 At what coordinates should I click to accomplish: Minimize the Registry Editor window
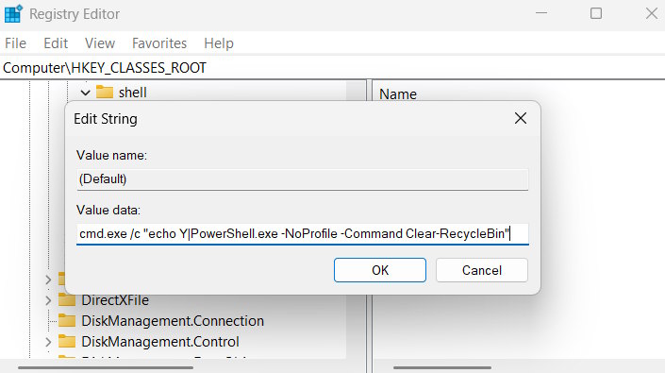click(541, 13)
